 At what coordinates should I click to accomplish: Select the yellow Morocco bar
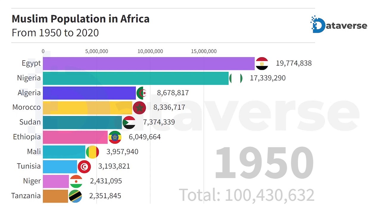point(88,108)
